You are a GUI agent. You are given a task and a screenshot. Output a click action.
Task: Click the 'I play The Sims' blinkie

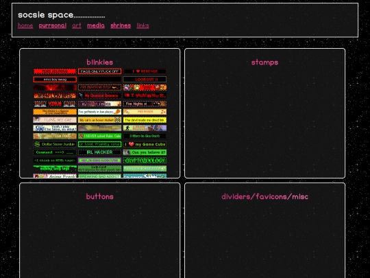tap(55, 128)
